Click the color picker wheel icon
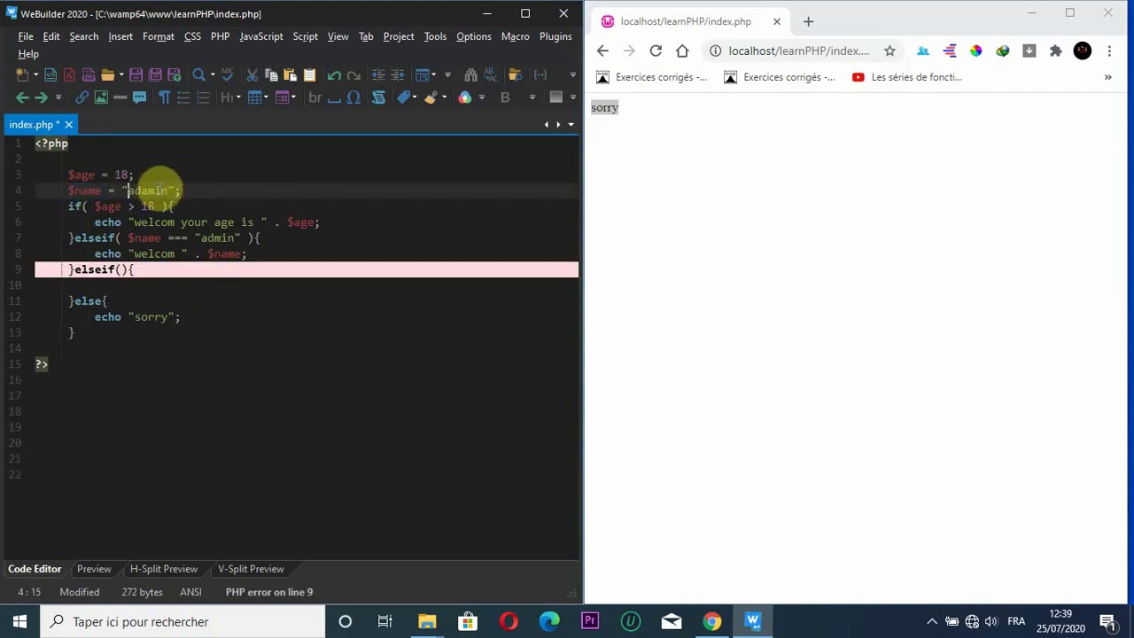The height and width of the screenshot is (638, 1134). 464,97
